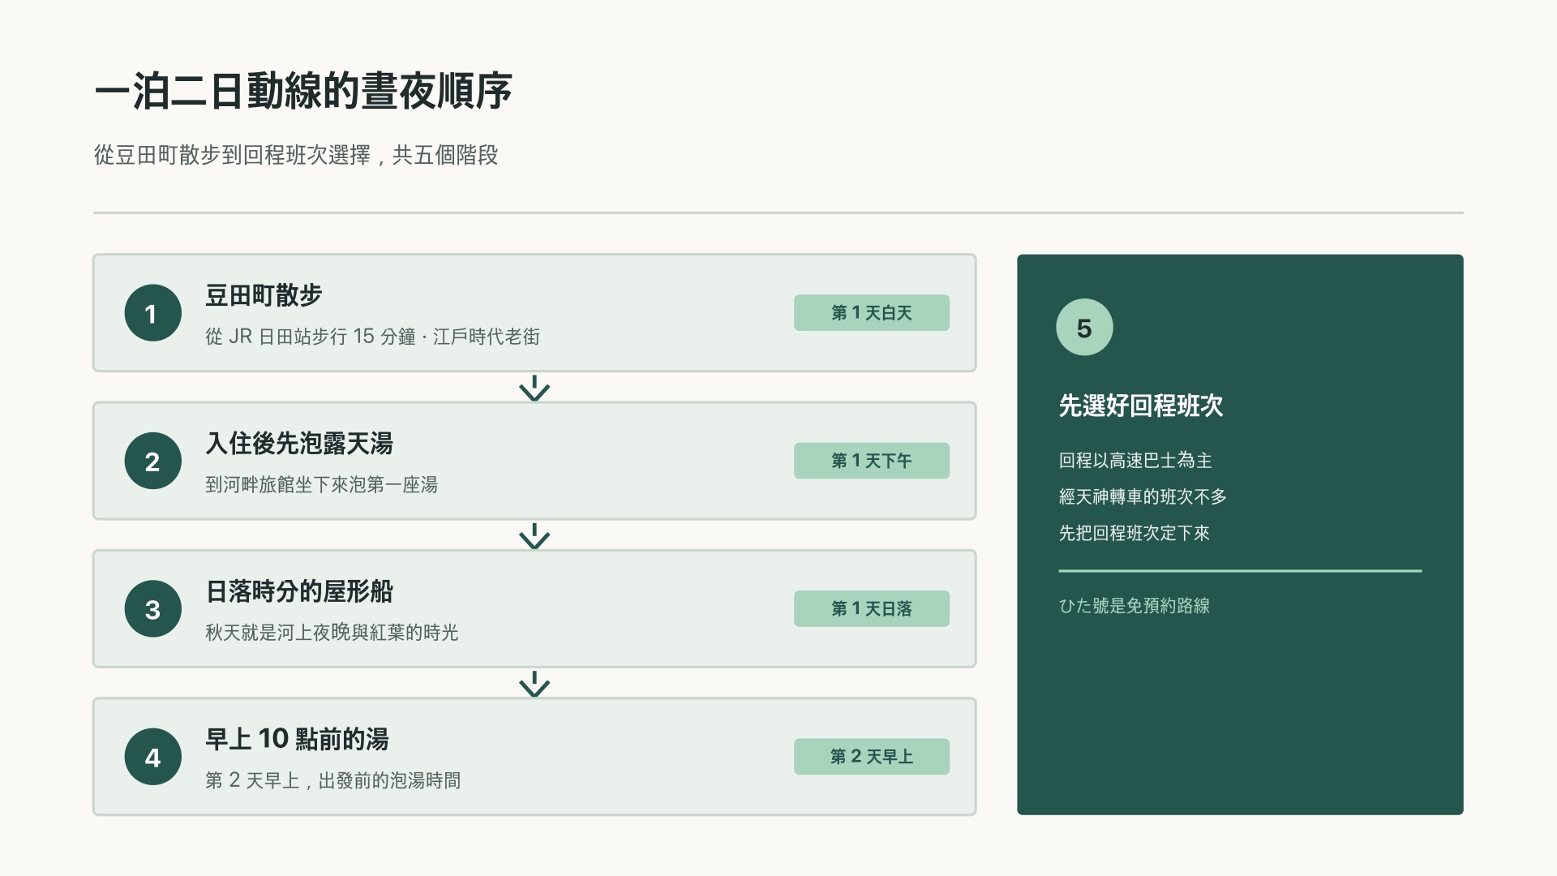The height and width of the screenshot is (876, 1557).
Task: Click the line 先把回程班次定下來
Action: pyautogui.click(x=1134, y=533)
